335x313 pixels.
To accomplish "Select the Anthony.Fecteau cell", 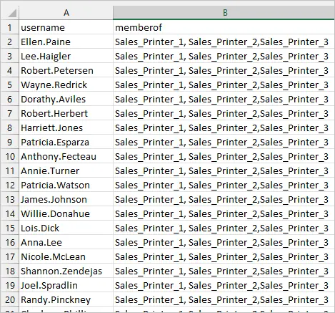I will 66,156.
